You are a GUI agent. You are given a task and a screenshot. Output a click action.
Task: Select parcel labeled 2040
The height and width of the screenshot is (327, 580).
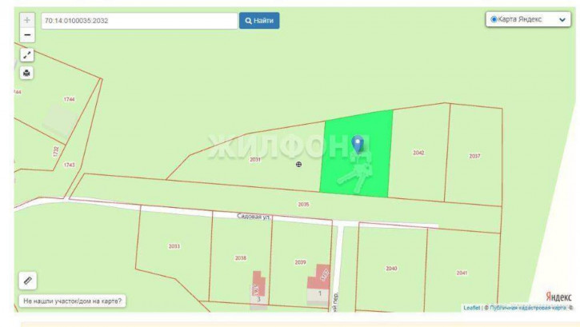391,269
